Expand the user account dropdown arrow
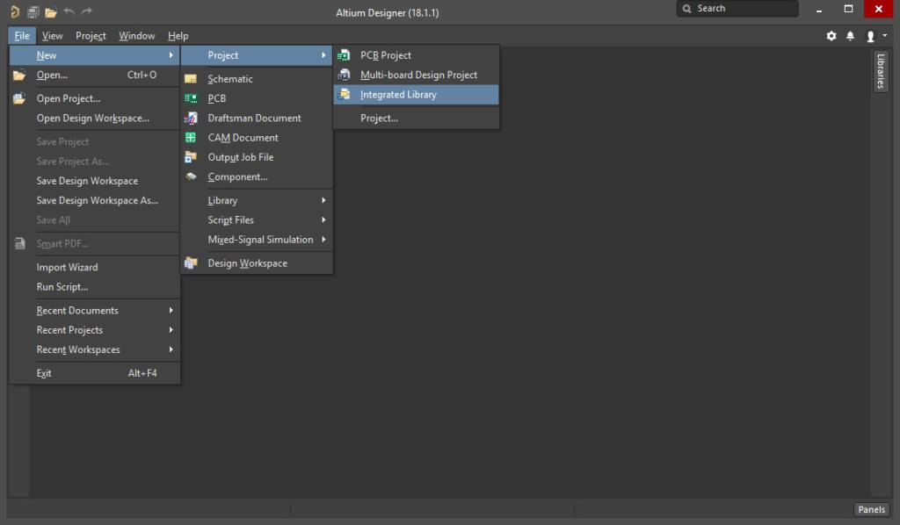900x525 pixels. (884, 35)
